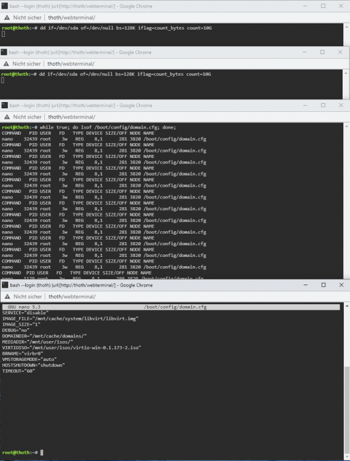
Task: Click the scroll-up arrow in the nano terminal
Action: click(347, 305)
